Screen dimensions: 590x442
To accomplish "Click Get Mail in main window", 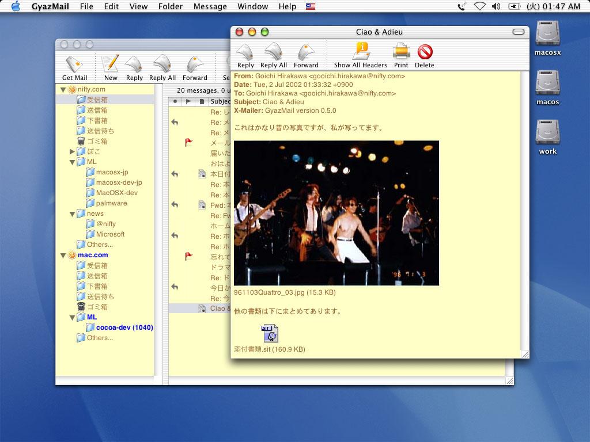I will pyautogui.click(x=74, y=68).
